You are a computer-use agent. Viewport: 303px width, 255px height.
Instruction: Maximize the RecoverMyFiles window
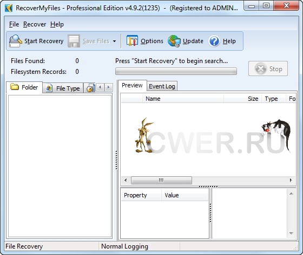(x=266, y=6)
